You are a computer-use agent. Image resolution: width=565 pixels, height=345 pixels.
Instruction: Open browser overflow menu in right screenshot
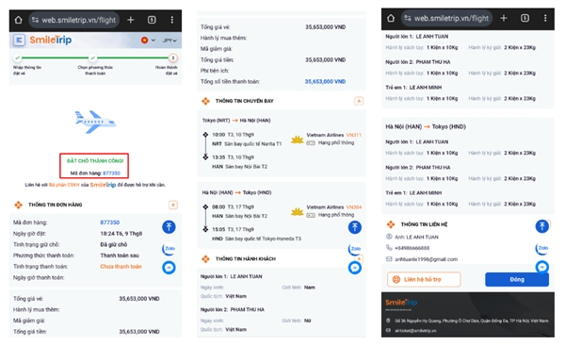[545, 18]
